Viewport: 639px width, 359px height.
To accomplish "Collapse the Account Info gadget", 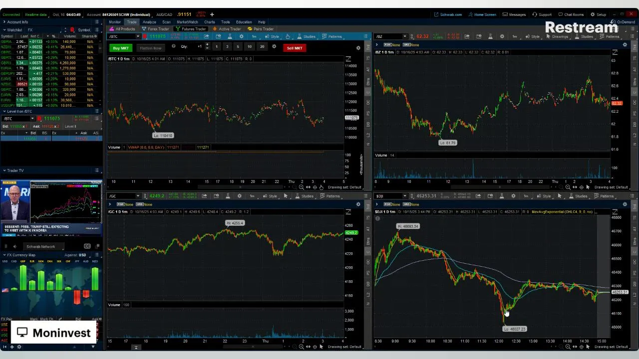I will point(4,22).
